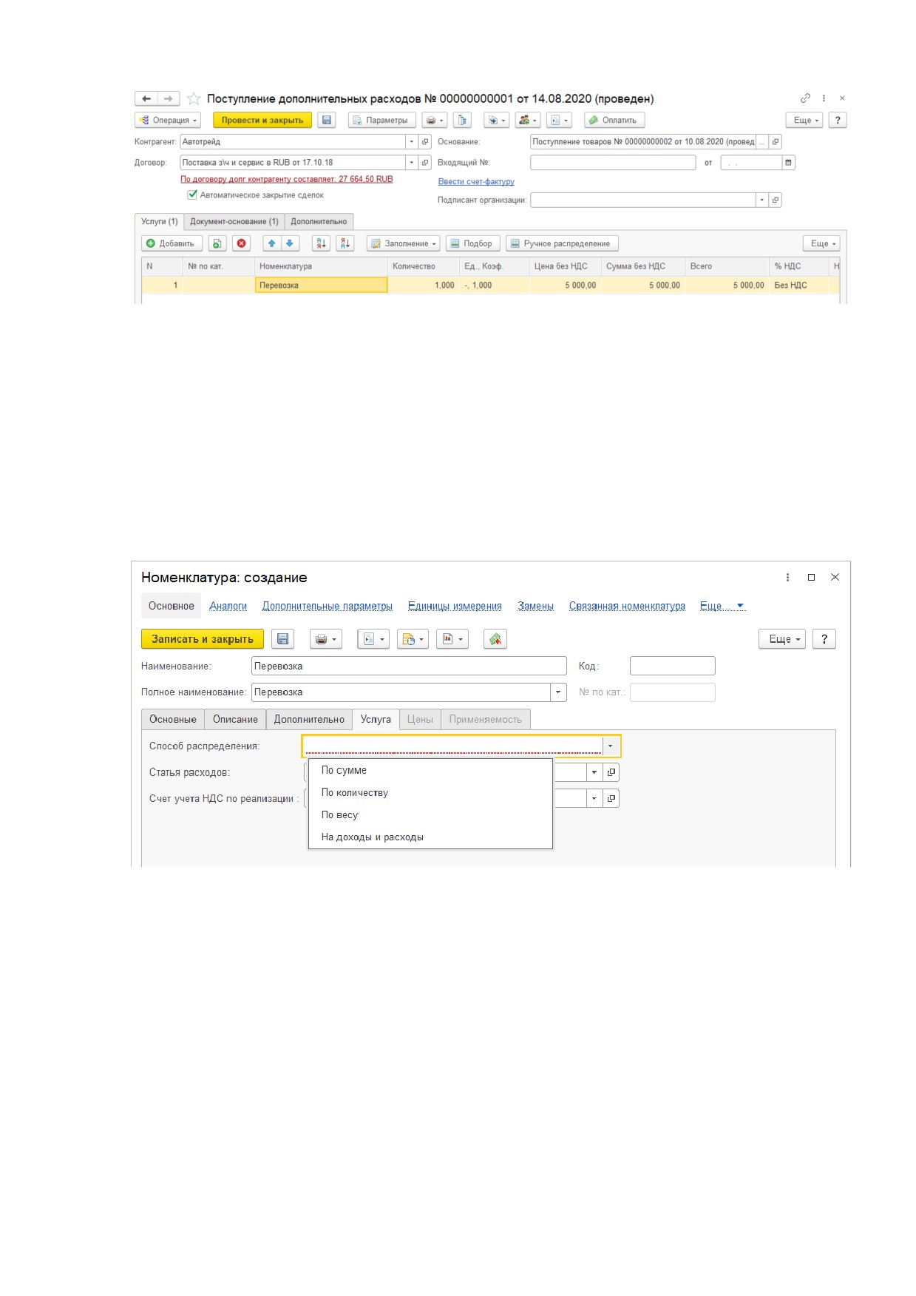Viewport: 916px width, 1296px height.
Task: Open Ручное распределение
Action: (x=562, y=243)
